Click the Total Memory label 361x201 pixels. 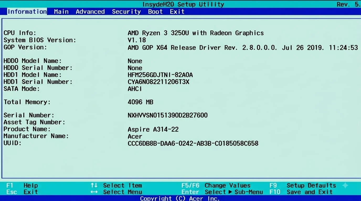click(27, 102)
